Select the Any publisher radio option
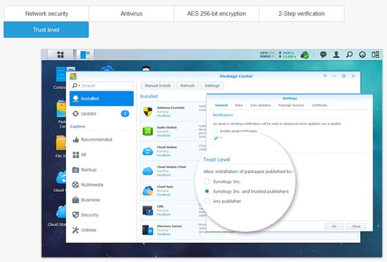This screenshot has height=262, width=387. (207, 201)
